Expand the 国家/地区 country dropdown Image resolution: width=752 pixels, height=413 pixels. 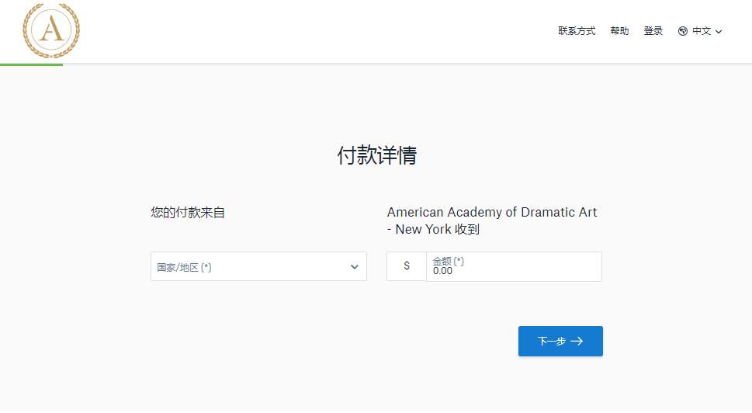[258, 266]
